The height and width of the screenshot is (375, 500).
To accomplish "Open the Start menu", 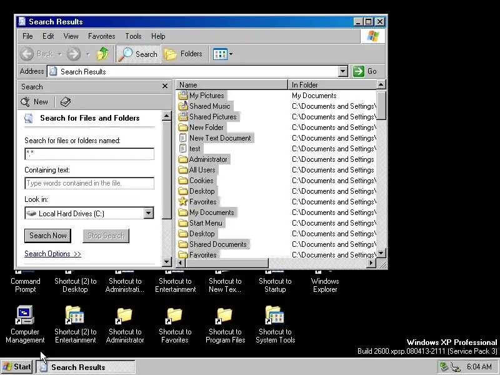I will click(x=17, y=367).
